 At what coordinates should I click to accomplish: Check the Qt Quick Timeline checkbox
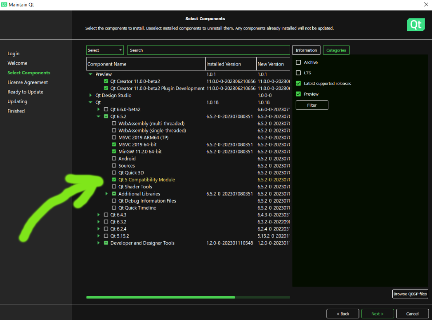click(114, 208)
